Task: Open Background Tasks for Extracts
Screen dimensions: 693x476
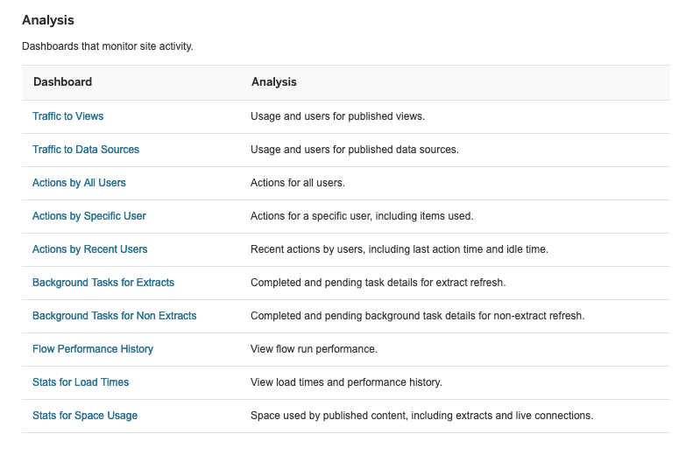Action: (x=103, y=283)
